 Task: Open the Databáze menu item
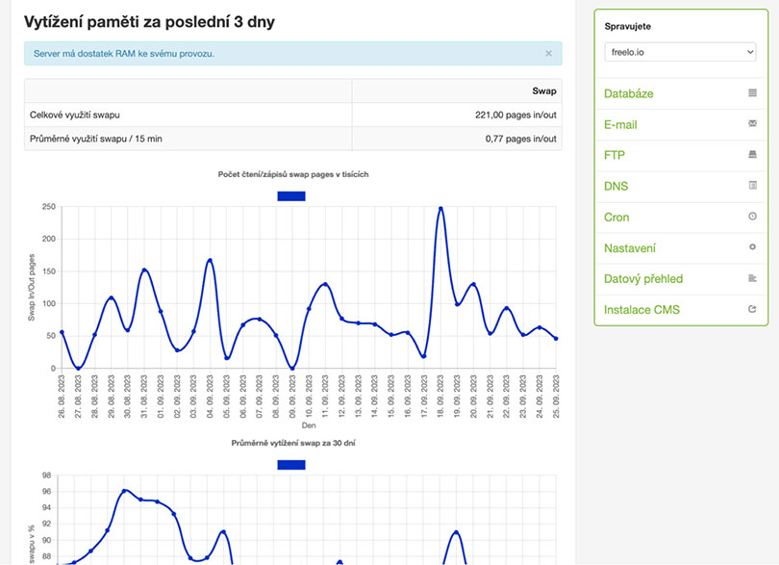629,94
